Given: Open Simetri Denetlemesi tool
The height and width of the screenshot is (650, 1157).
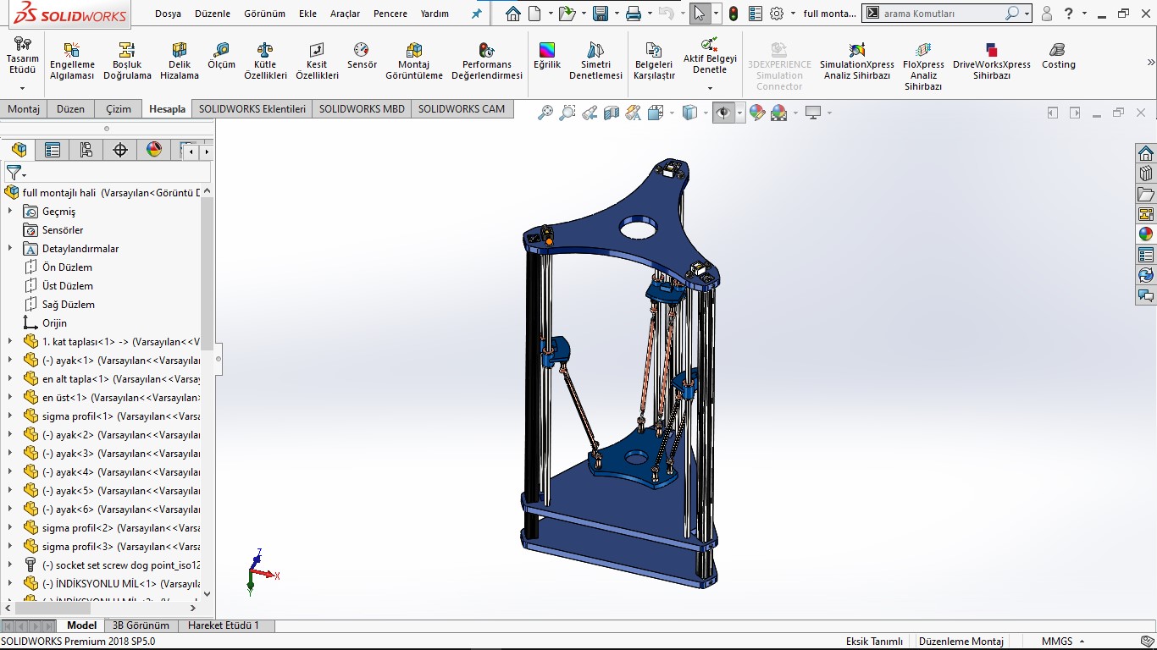Looking at the screenshot, I should 595,61.
